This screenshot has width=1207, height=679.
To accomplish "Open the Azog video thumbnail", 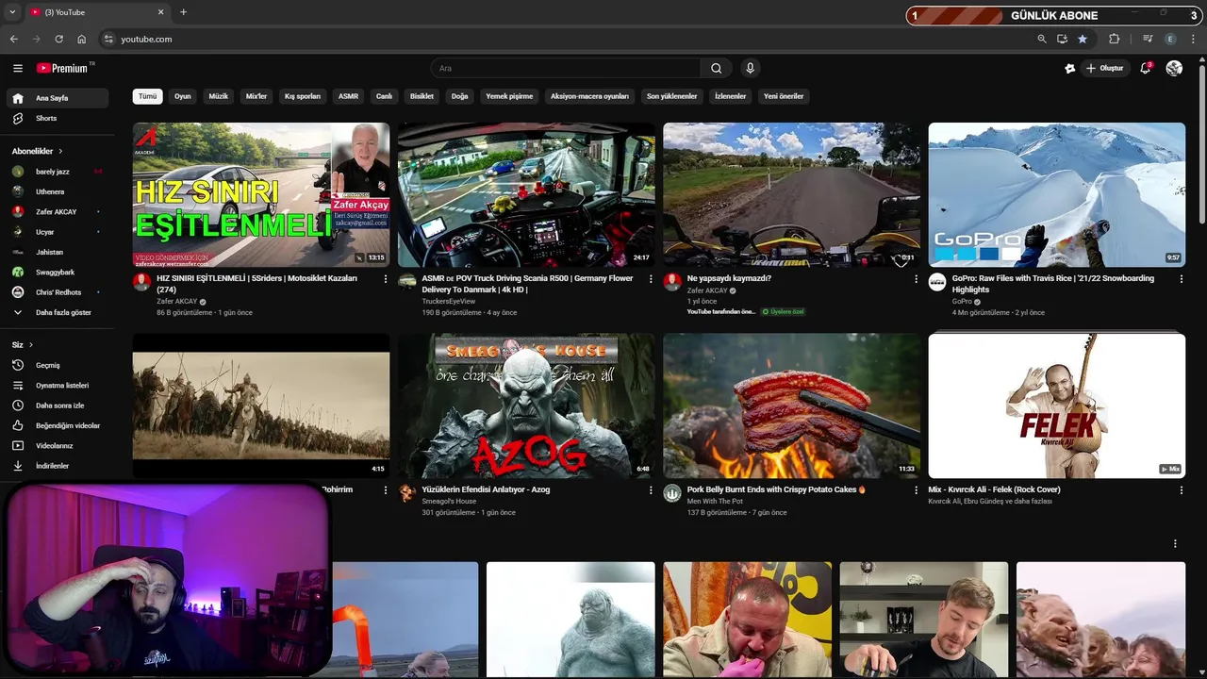I will click(526, 406).
